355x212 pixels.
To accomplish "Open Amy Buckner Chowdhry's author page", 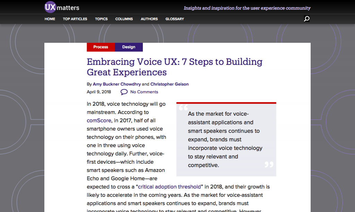I will [117, 84].
